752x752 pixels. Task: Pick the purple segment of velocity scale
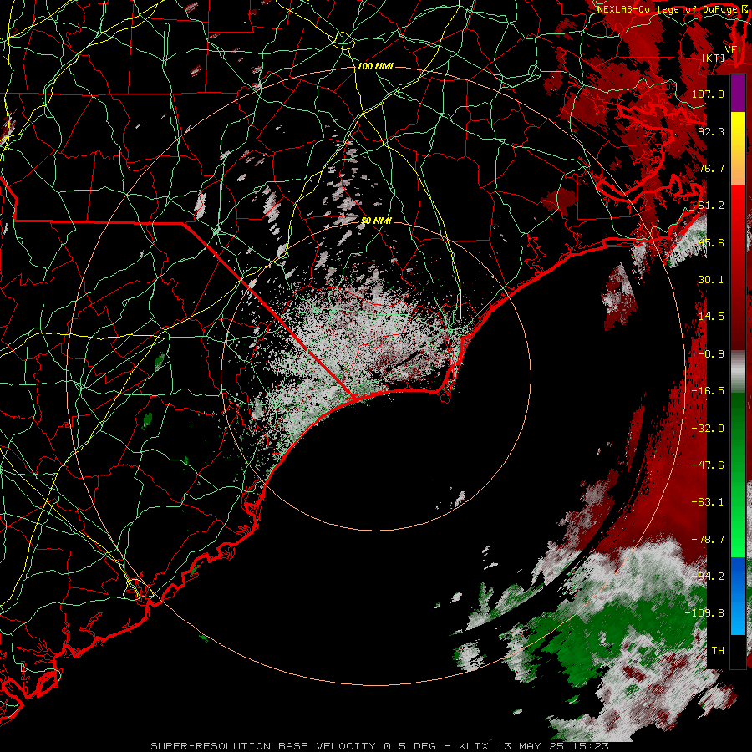[738, 93]
